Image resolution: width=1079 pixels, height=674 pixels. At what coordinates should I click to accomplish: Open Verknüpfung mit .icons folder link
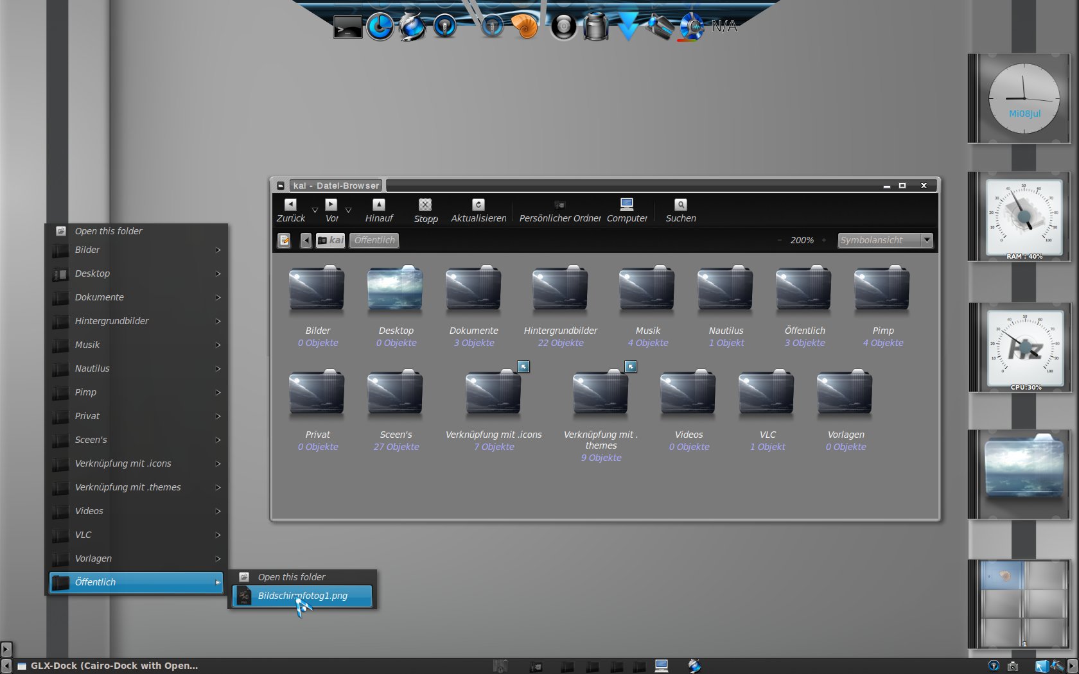[x=493, y=392]
